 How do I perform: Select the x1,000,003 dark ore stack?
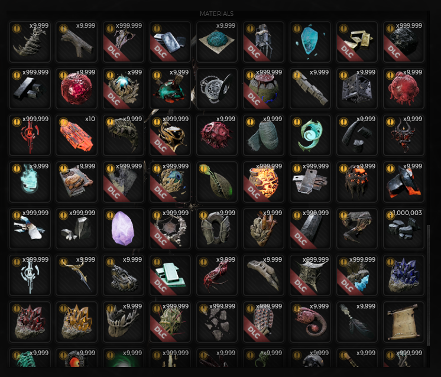pos(403,229)
